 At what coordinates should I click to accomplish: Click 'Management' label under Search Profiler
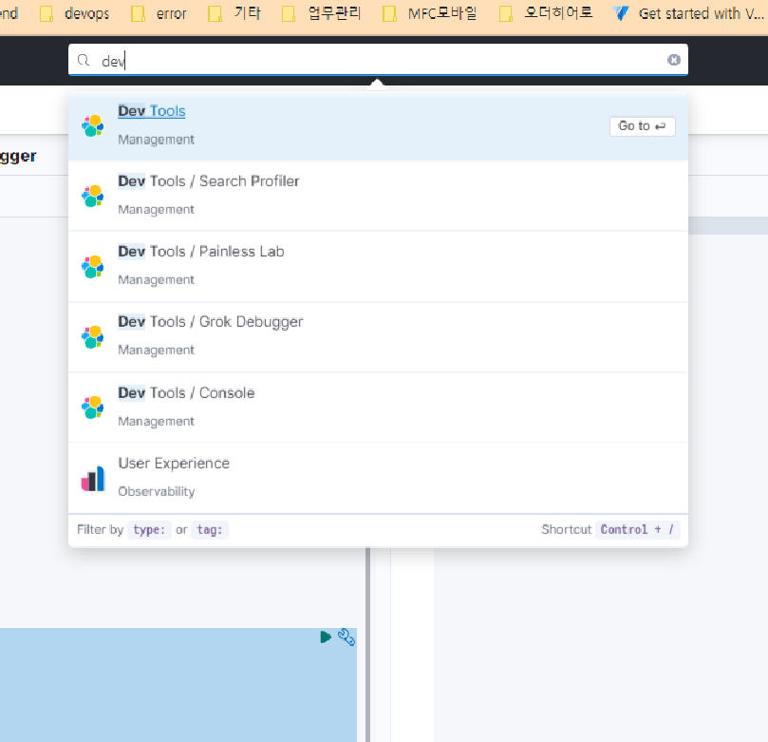(x=156, y=210)
